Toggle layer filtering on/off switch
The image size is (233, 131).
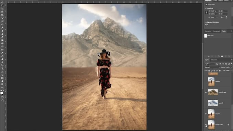tap(232, 64)
